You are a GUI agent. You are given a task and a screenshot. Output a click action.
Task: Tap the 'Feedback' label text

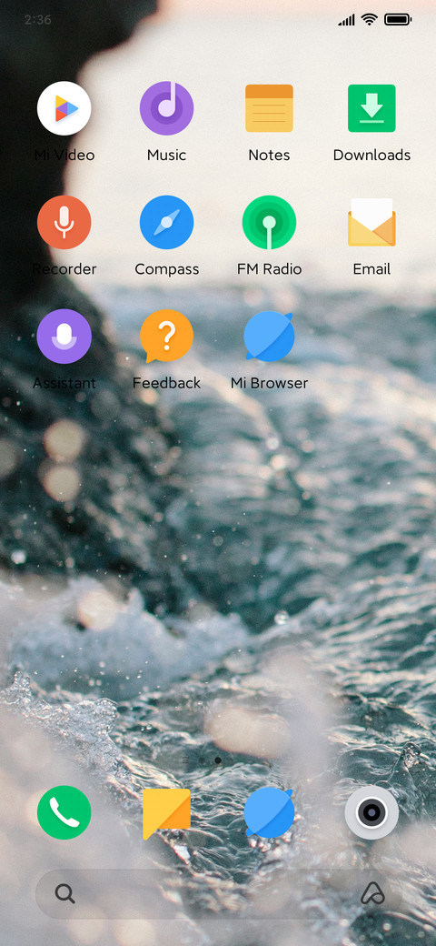tap(167, 383)
